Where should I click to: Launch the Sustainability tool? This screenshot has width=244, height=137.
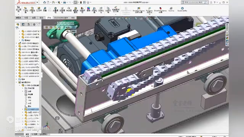[x=182, y=9]
